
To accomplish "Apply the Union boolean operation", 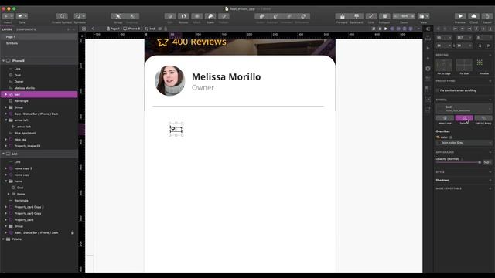I will [261, 16].
